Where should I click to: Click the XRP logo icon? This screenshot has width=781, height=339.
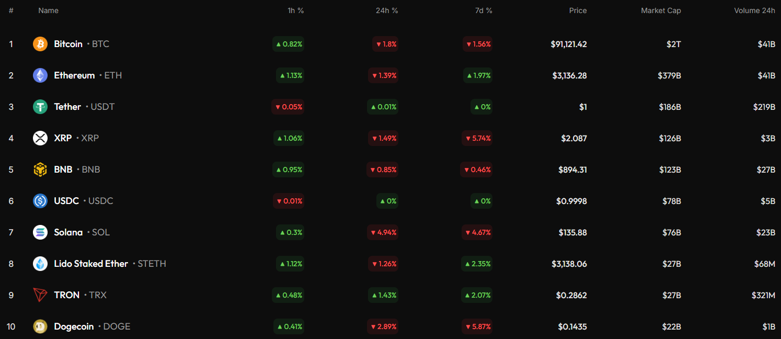tap(40, 138)
